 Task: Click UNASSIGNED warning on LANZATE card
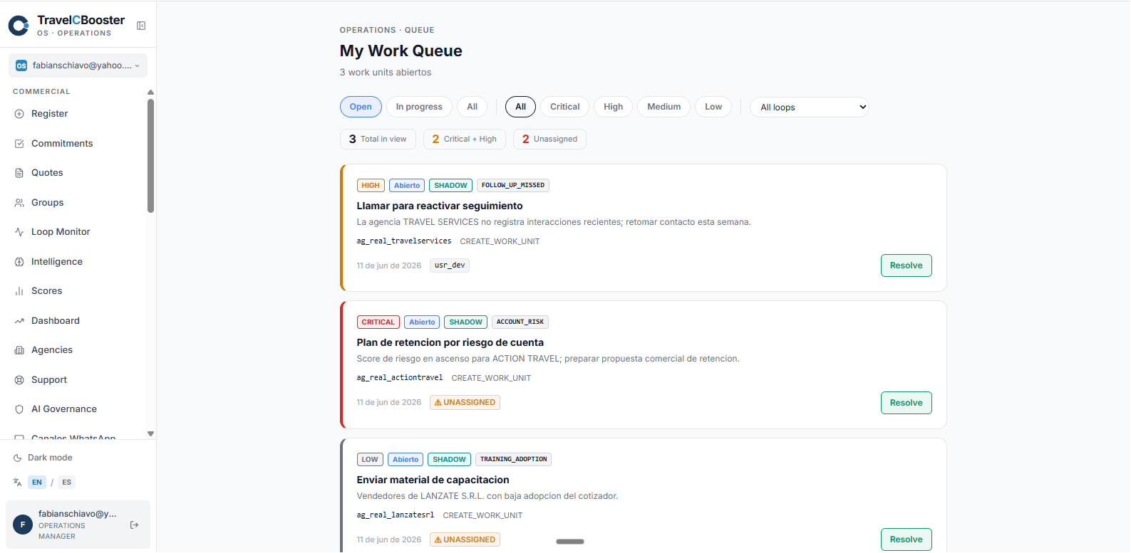point(465,539)
